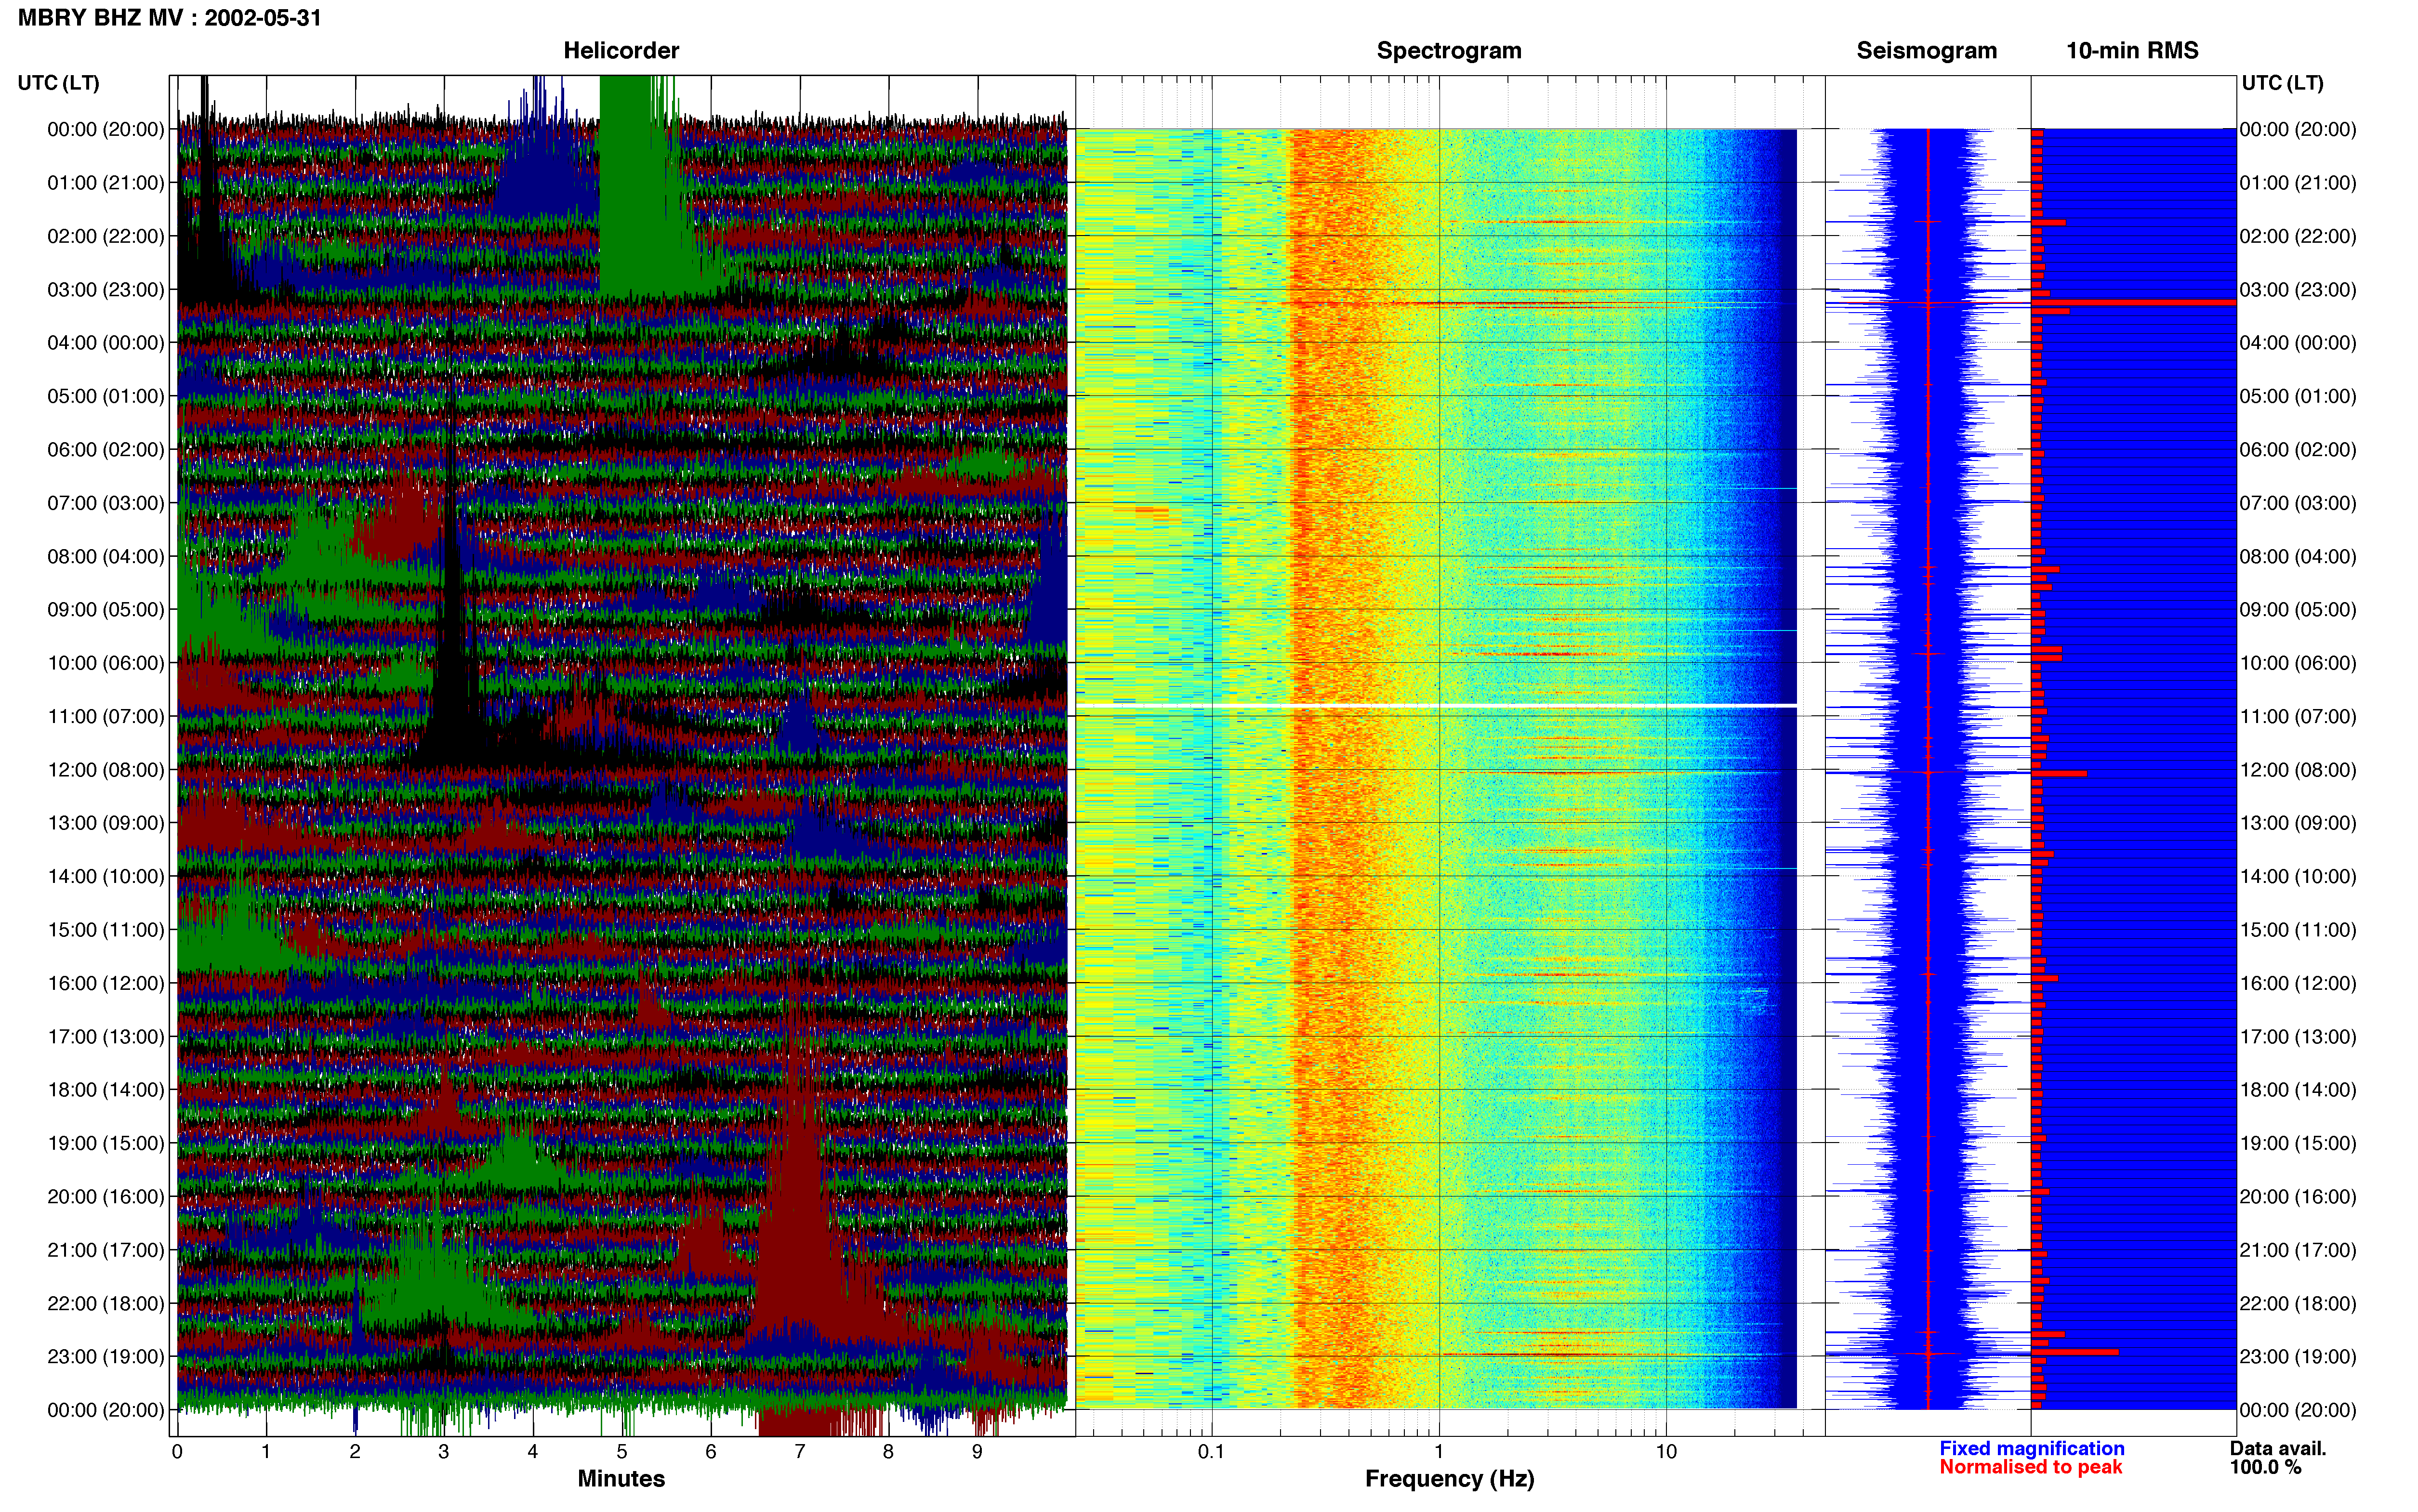Click the 10-min RMS panel heading

2132,50
